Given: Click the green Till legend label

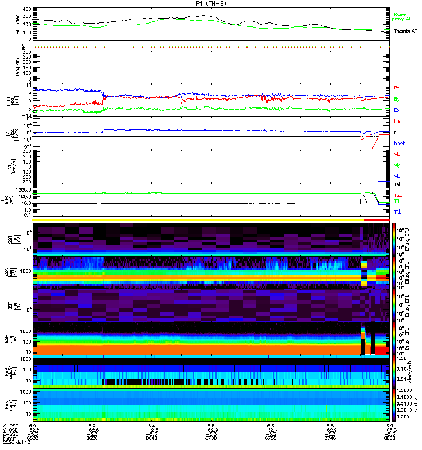Looking at the screenshot, I should (397, 201).
